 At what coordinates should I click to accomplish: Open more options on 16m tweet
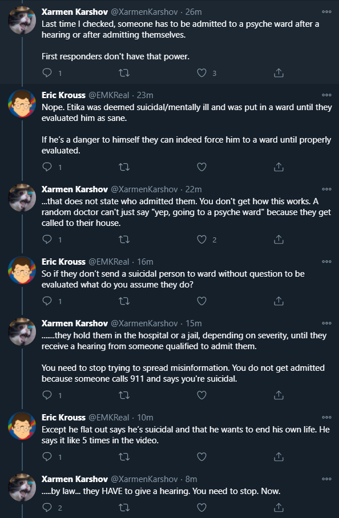[x=326, y=261]
